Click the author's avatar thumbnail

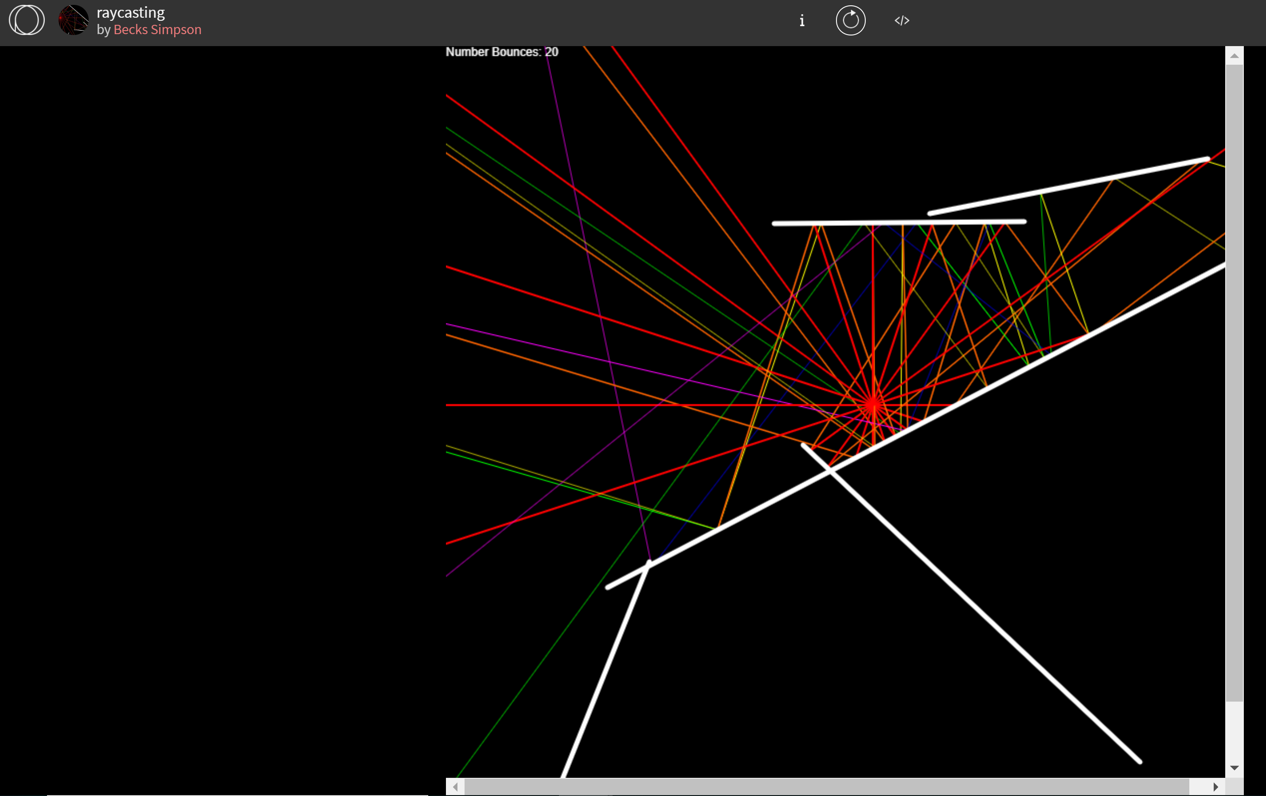click(x=73, y=20)
